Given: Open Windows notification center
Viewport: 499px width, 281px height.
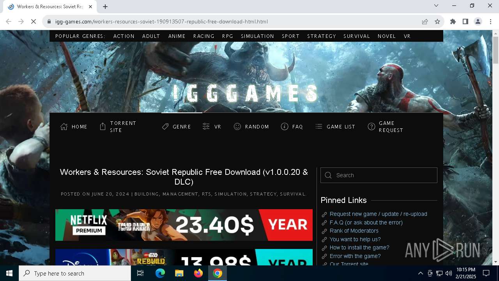Looking at the screenshot, I should pos(486,273).
